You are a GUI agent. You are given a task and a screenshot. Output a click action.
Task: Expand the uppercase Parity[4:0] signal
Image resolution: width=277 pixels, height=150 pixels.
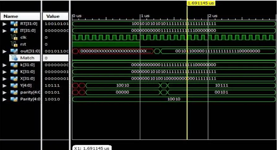(x=4, y=99)
